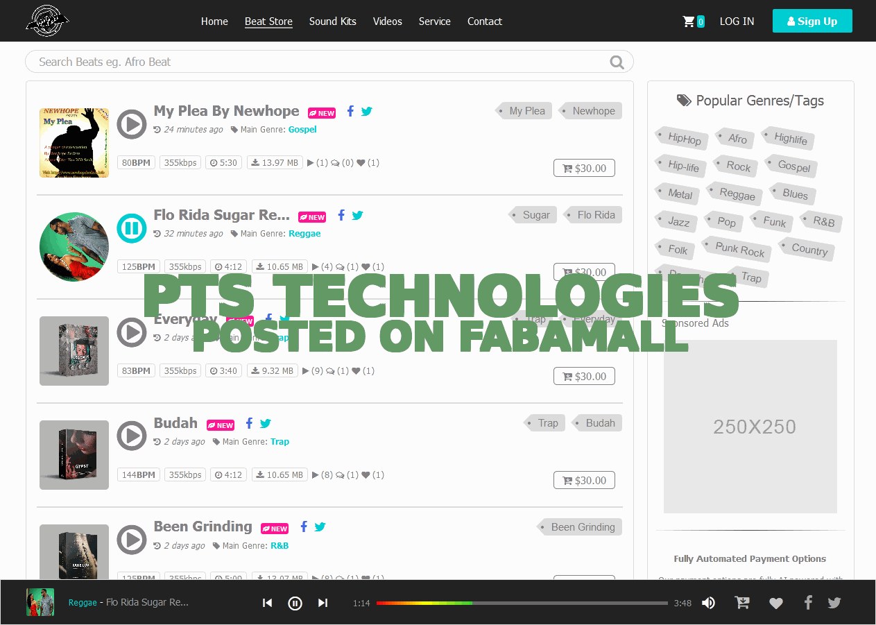
Task: Click the site logo in header
Action: tap(47, 21)
